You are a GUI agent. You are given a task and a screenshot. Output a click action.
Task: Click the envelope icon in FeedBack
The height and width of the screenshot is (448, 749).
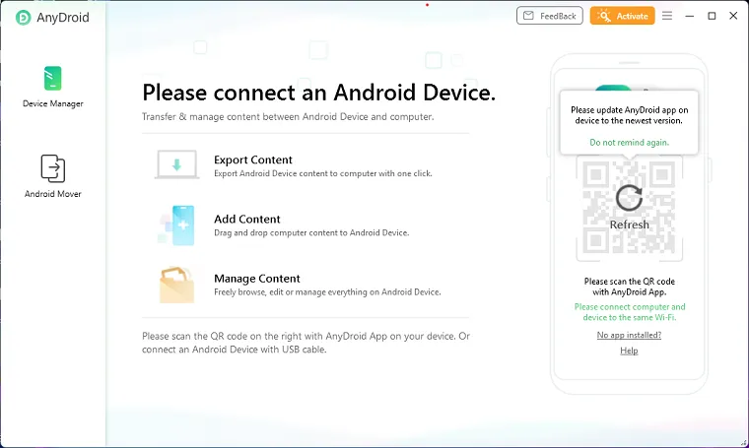coord(528,16)
